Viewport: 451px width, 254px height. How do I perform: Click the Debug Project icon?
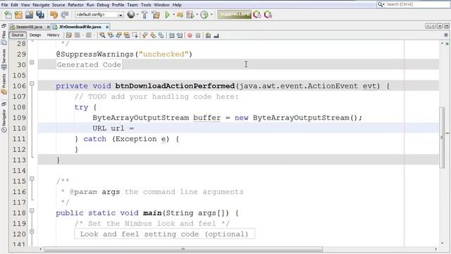coord(180,15)
